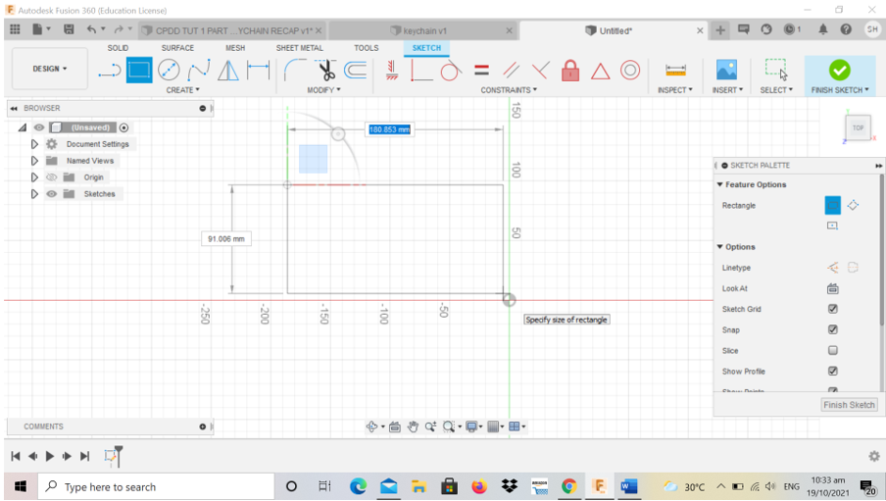Click the green Finish Sketch checkmark
The image size is (886, 501).
pyautogui.click(x=840, y=71)
